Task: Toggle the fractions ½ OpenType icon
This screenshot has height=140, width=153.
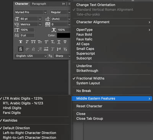Action: click(x=65, y=49)
